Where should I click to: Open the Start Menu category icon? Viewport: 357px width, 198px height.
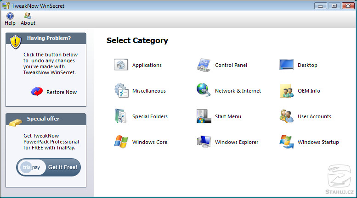tap(204, 116)
